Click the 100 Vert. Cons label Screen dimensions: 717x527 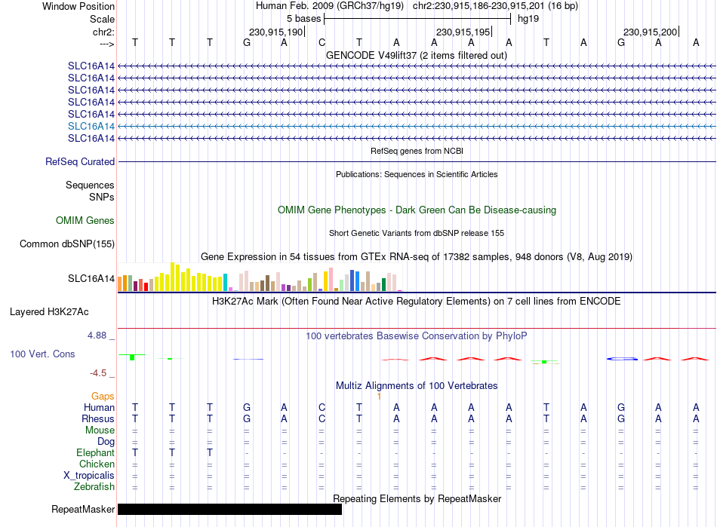[42, 354]
